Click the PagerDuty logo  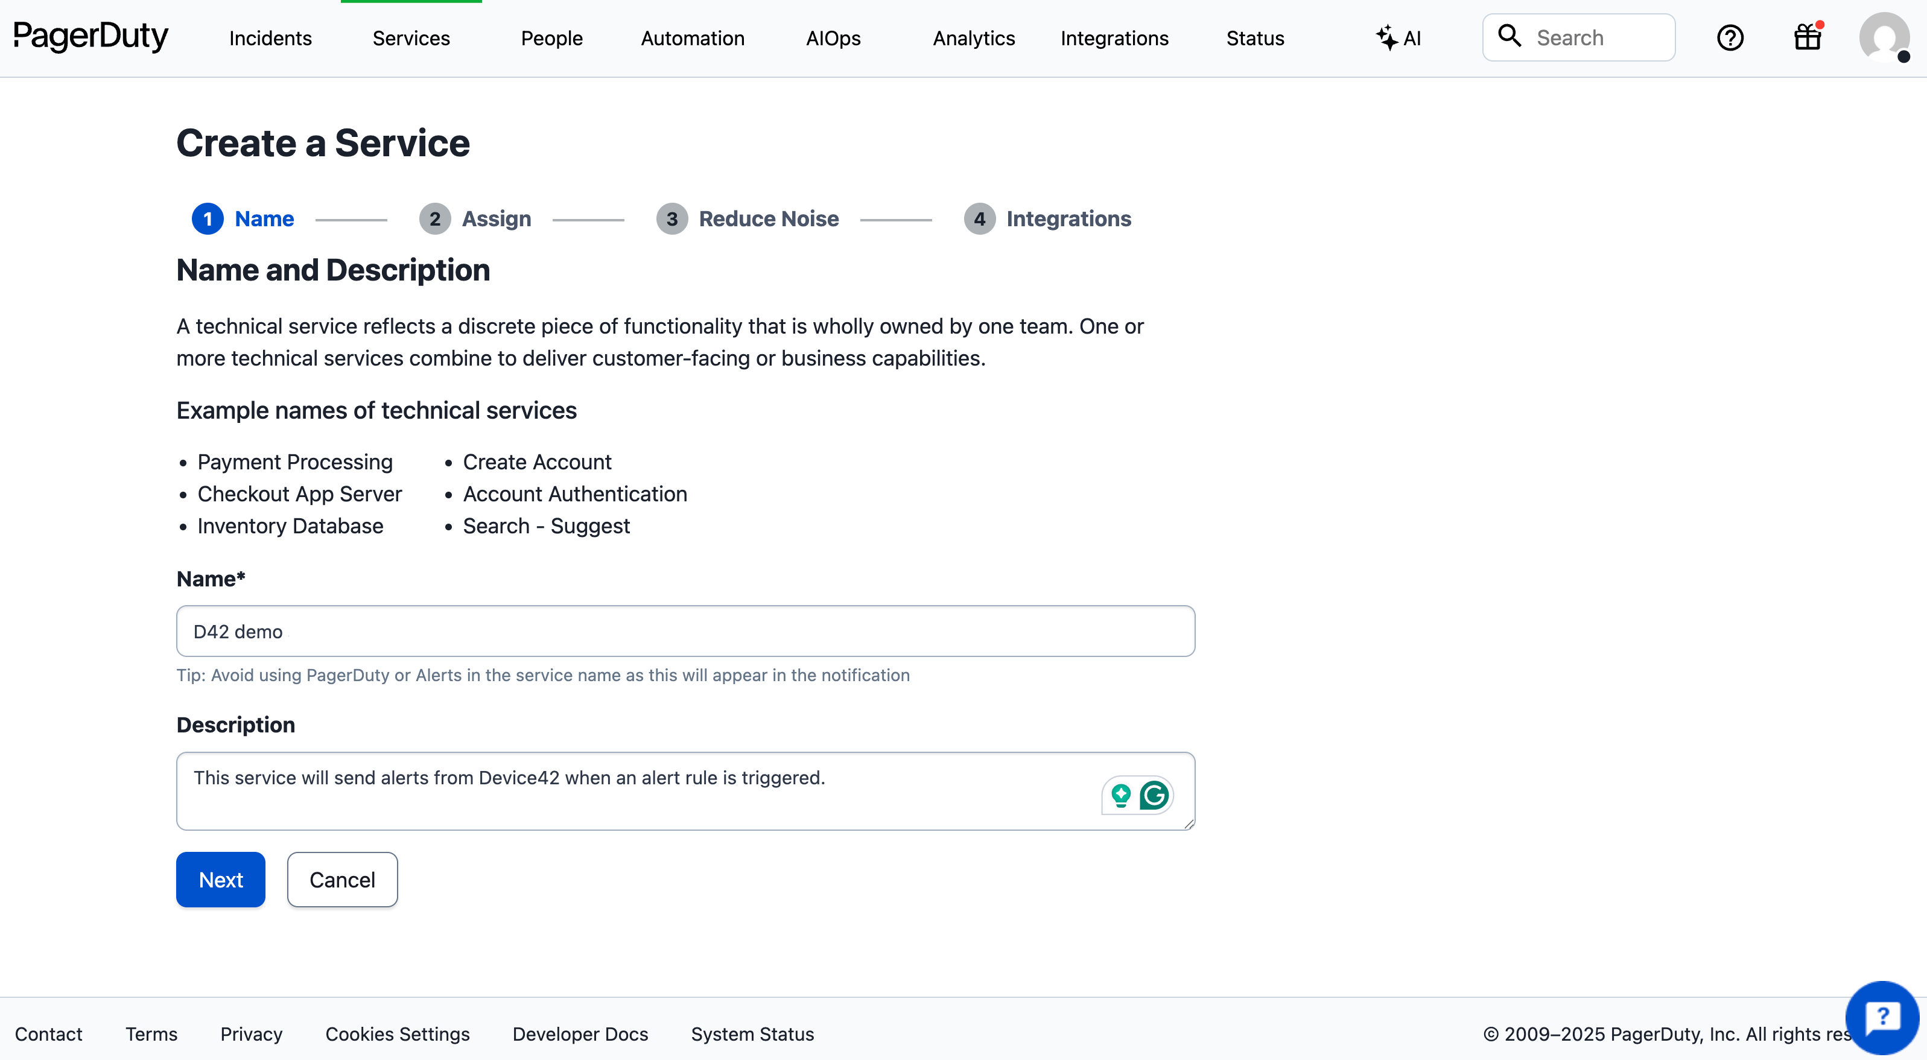point(90,37)
